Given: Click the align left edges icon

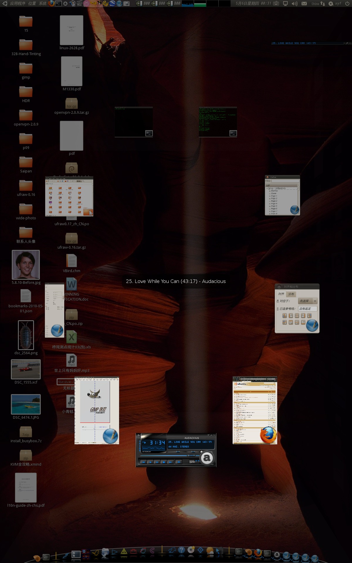Looking at the screenshot, I should 291,316.
